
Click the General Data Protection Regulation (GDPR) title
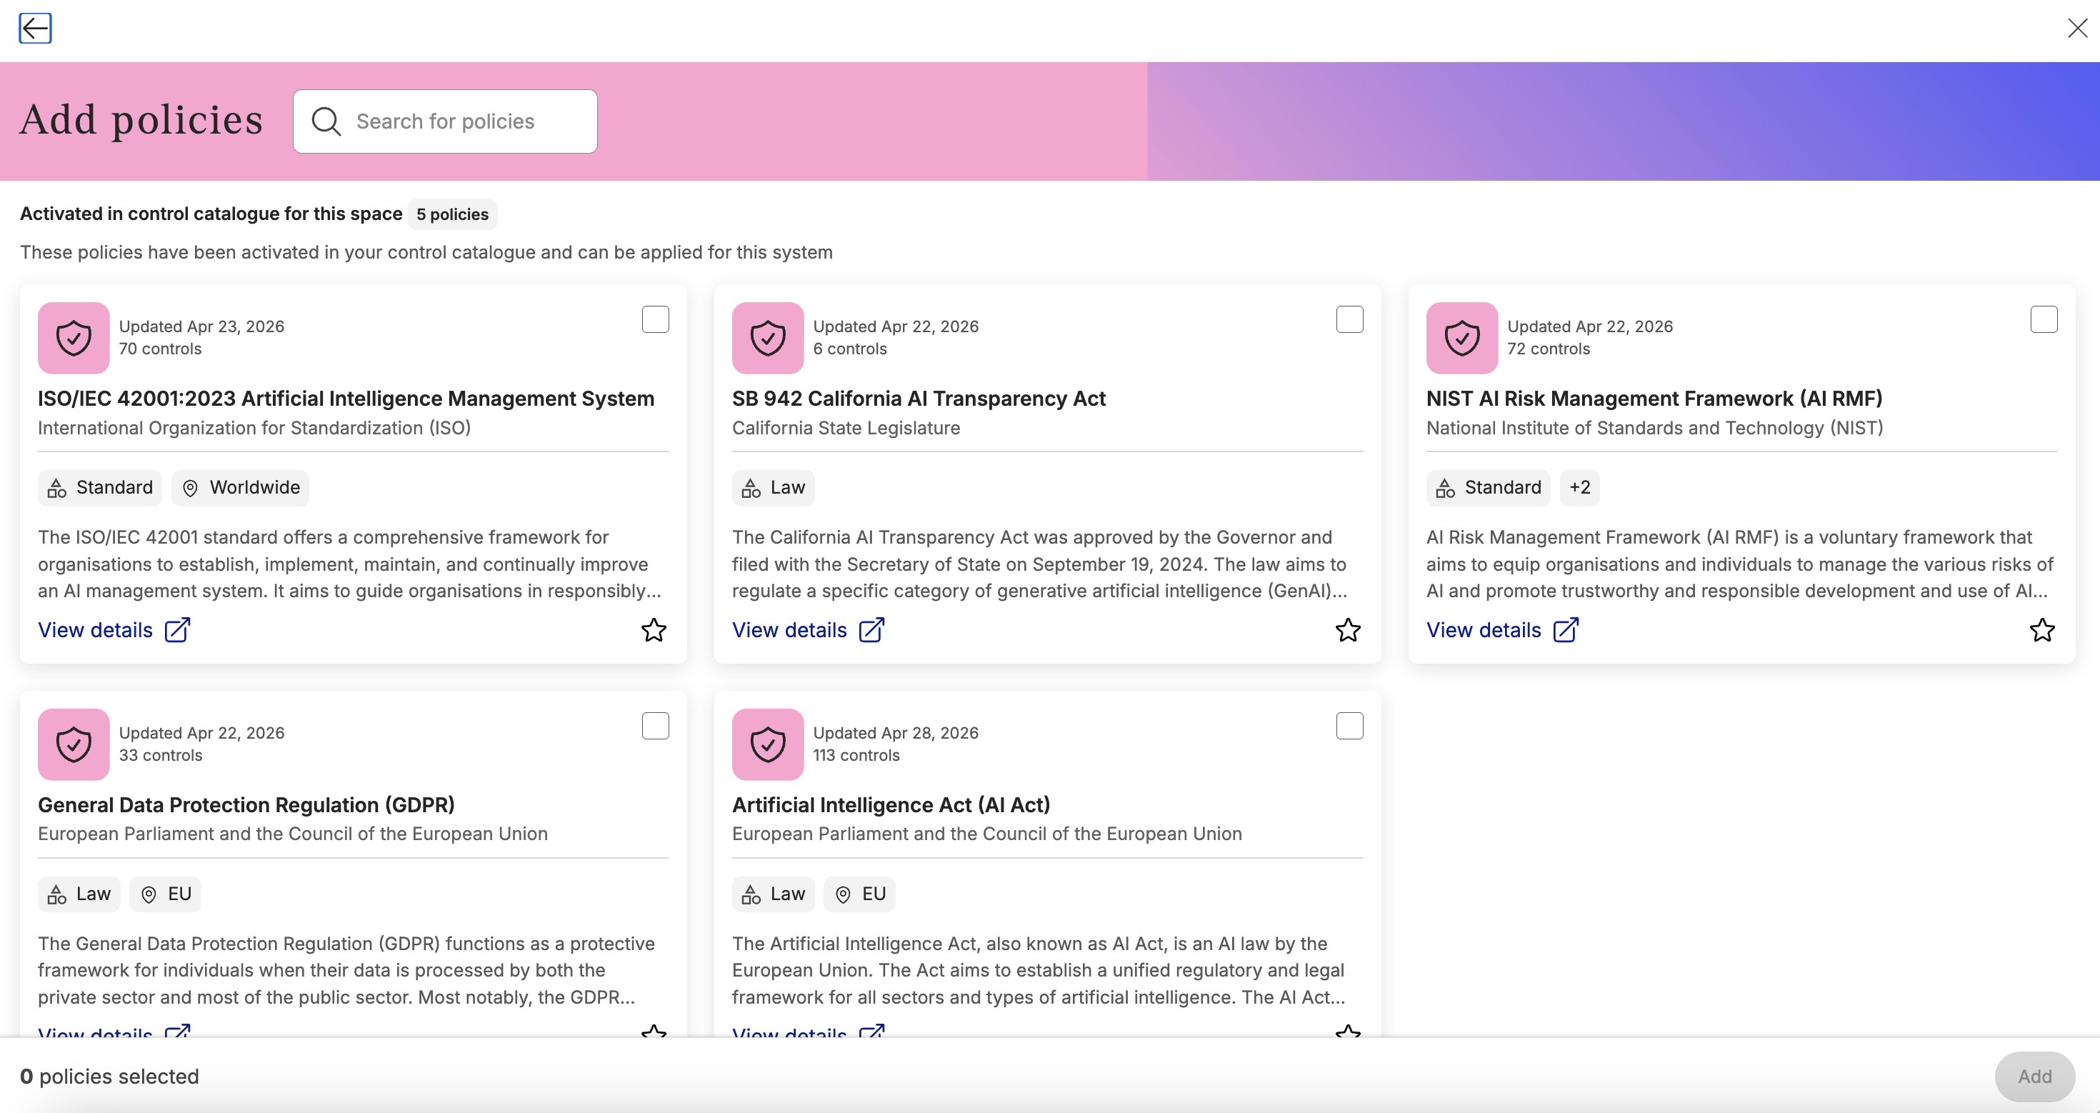point(246,805)
